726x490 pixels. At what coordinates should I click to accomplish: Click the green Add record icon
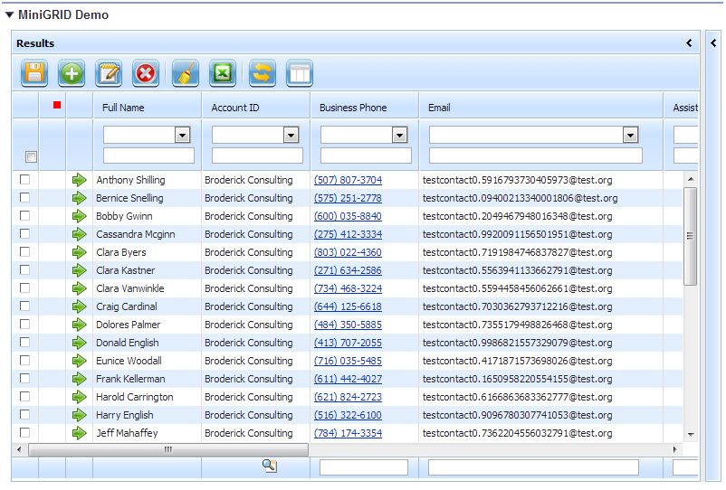point(72,73)
